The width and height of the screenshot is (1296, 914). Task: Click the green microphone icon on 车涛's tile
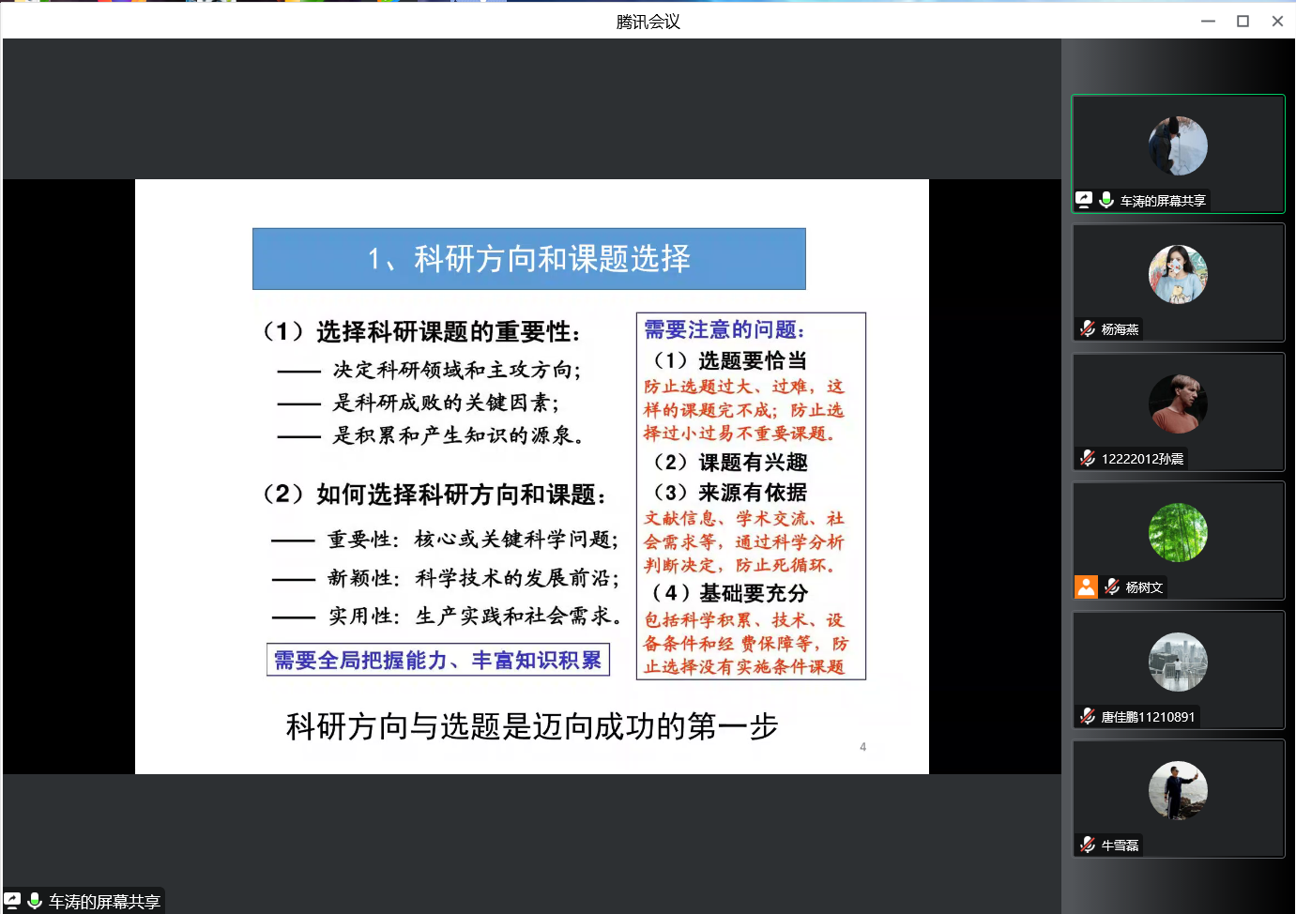pos(1106,200)
